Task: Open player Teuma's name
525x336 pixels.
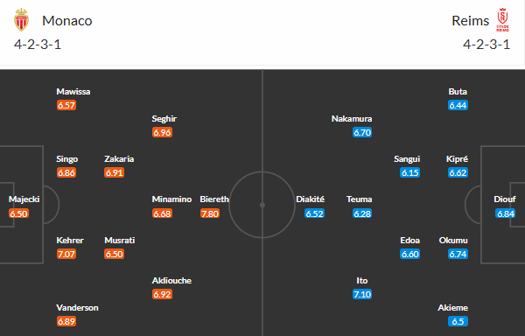Action: (x=359, y=199)
